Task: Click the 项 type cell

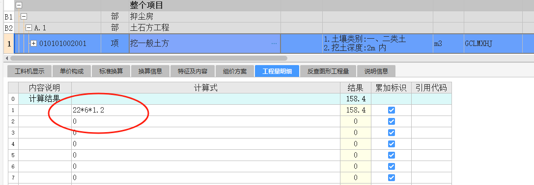Action: click(115, 44)
